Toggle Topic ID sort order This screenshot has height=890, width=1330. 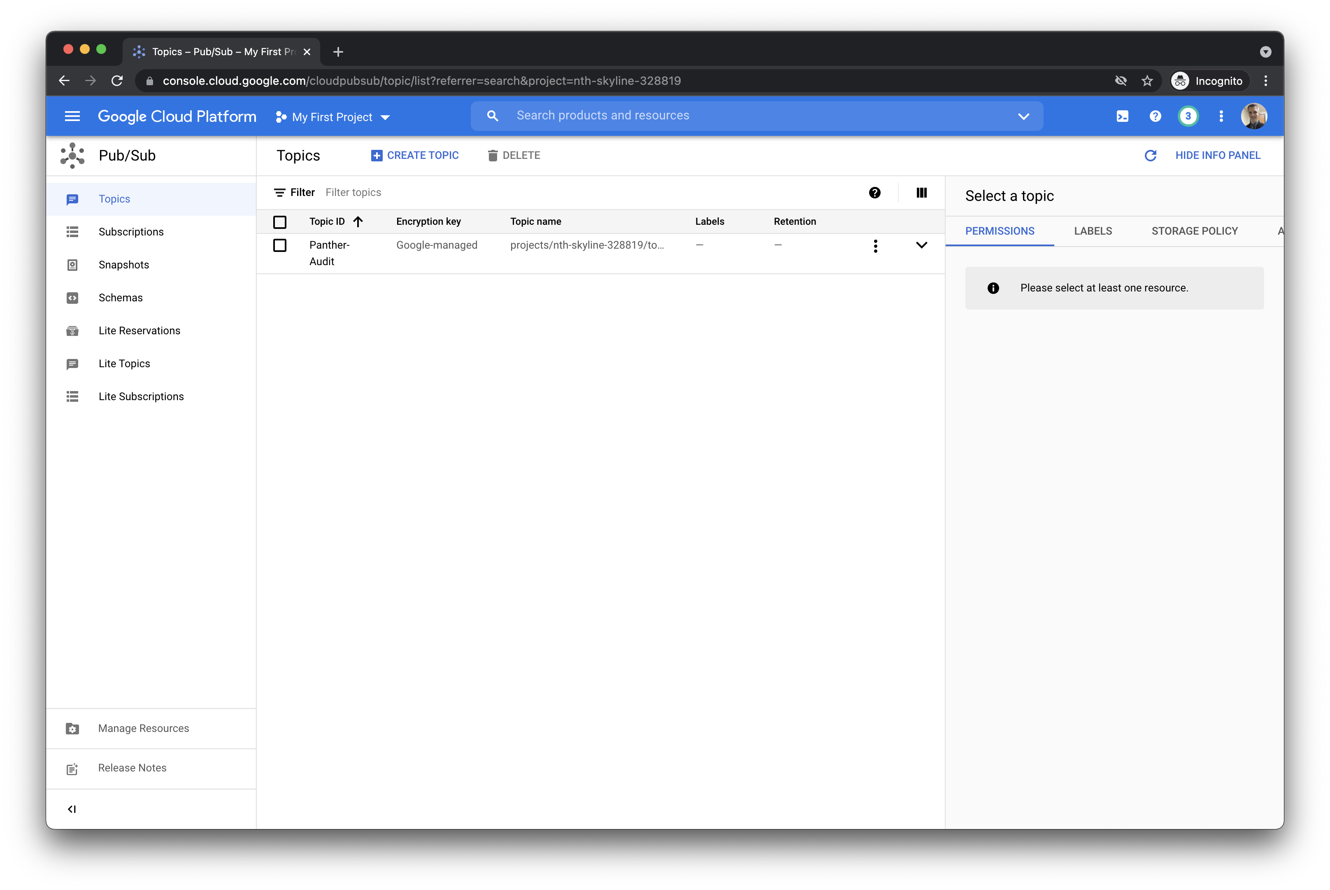tap(358, 221)
